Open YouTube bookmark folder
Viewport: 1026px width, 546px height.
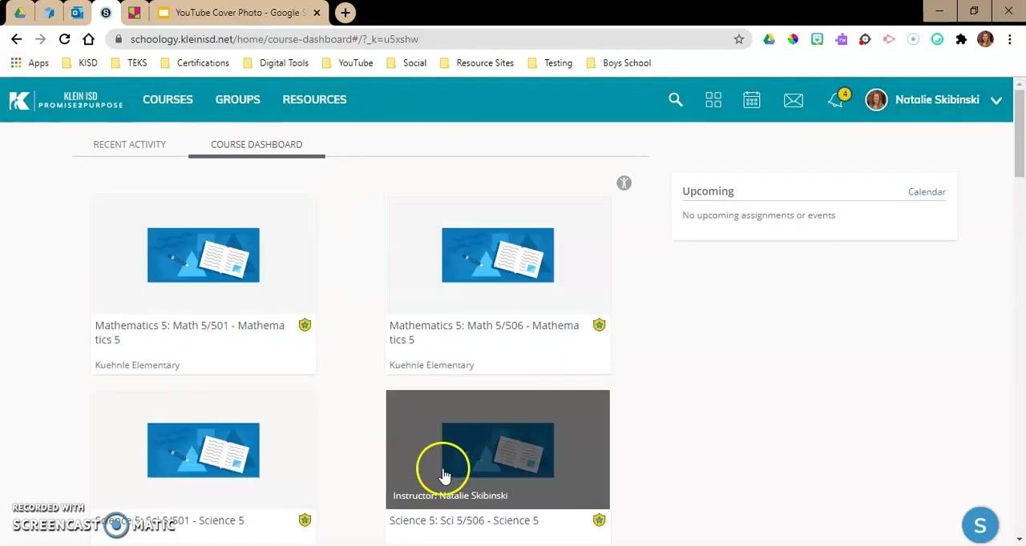(348, 62)
